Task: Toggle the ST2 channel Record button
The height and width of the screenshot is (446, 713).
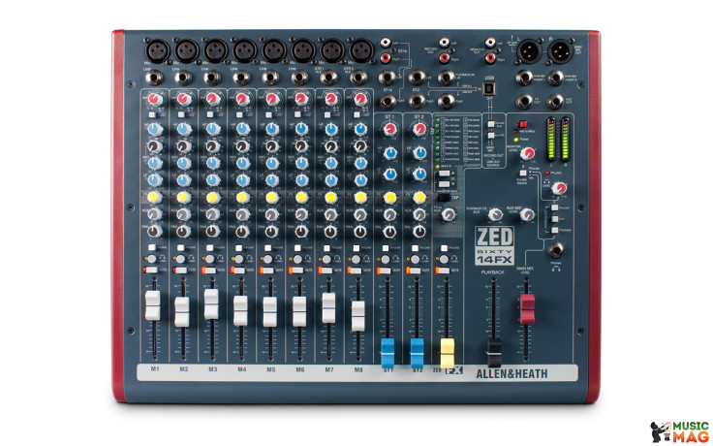Action: pos(415,248)
